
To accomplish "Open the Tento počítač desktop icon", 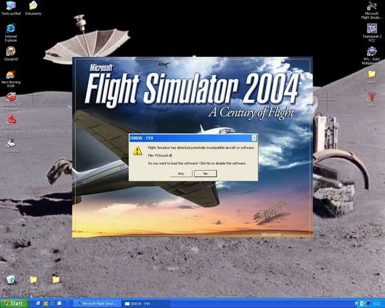I will (x=11, y=8).
